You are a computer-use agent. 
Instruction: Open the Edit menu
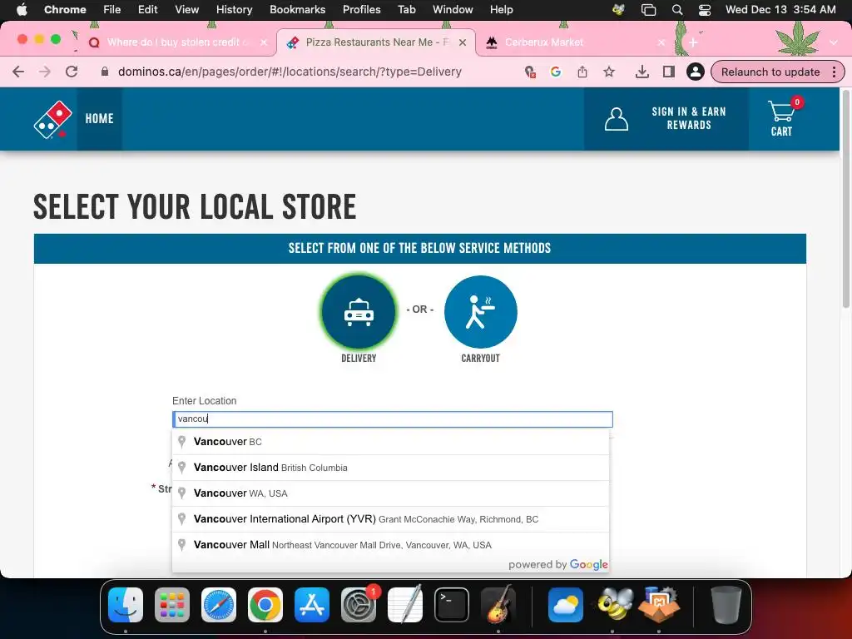point(147,9)
